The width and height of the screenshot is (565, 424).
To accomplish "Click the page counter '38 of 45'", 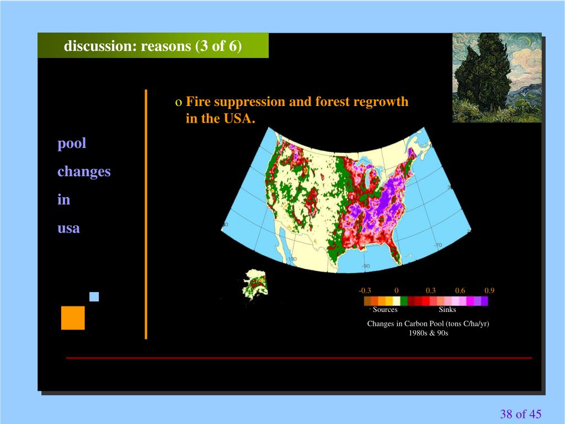I will (520, 414).
